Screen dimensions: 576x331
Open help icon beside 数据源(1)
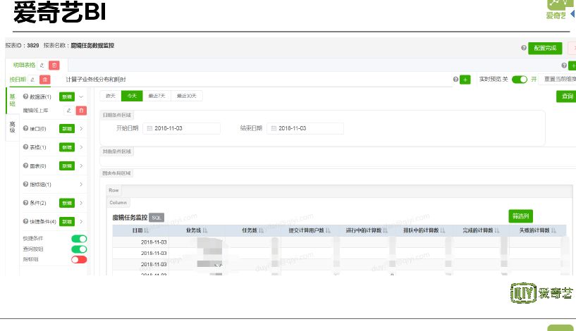[x=25, y=96]
